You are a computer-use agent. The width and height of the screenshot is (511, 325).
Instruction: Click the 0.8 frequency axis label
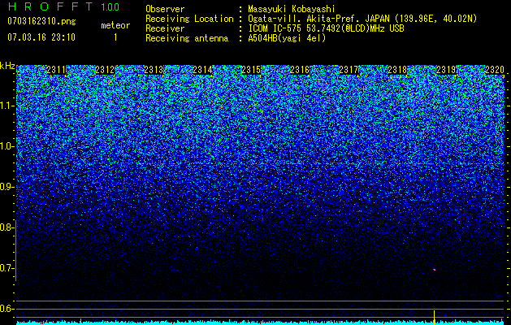pyautogui.click(x=6, y=227)
